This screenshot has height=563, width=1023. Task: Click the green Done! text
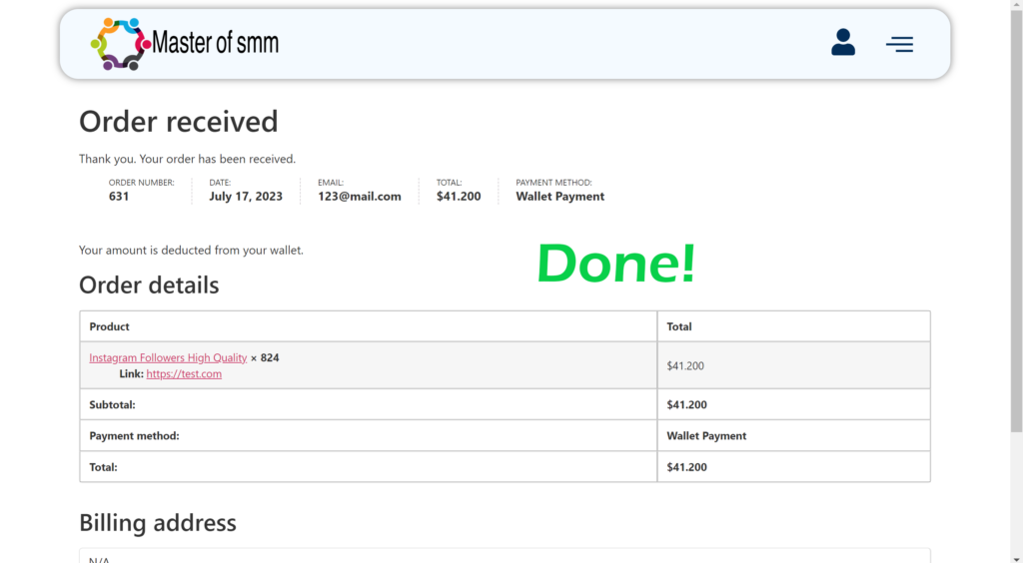click(x=615, y=265)
